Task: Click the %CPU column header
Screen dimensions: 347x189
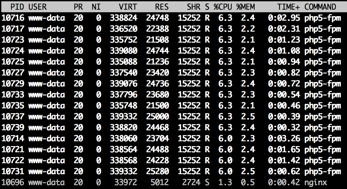Action: coord(223,7)
